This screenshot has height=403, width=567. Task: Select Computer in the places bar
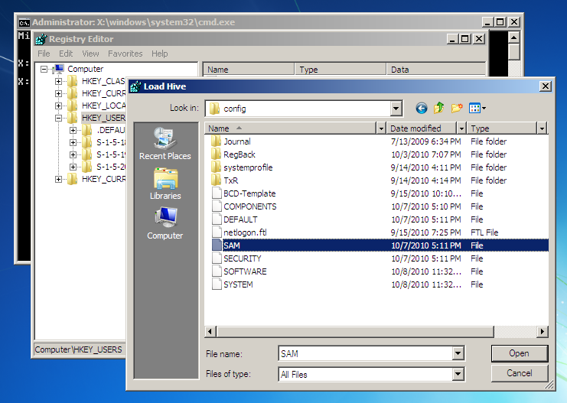165,223
